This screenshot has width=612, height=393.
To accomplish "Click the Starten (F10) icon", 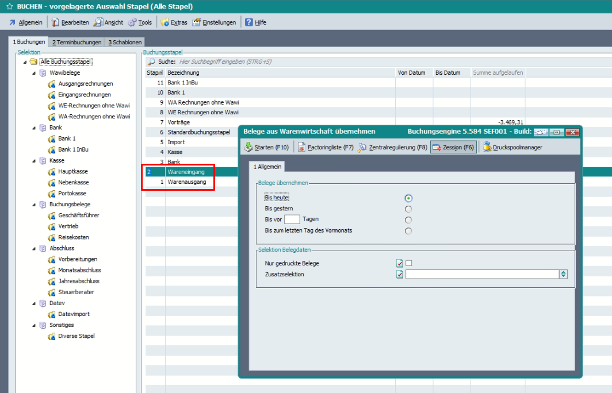I will pos(248,147).
